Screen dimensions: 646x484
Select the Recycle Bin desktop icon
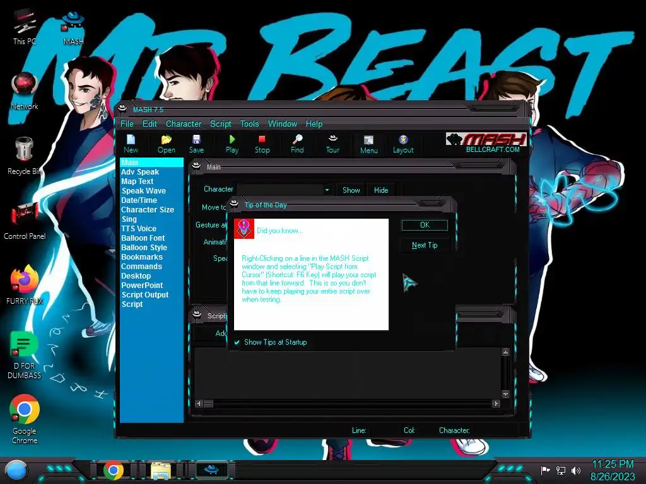coord(25,156)
